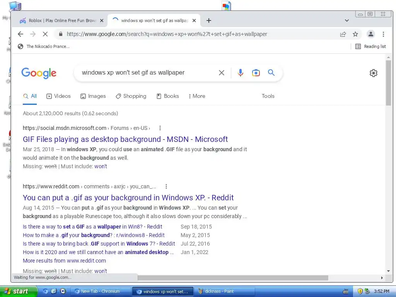Switch to Images results

93,96
